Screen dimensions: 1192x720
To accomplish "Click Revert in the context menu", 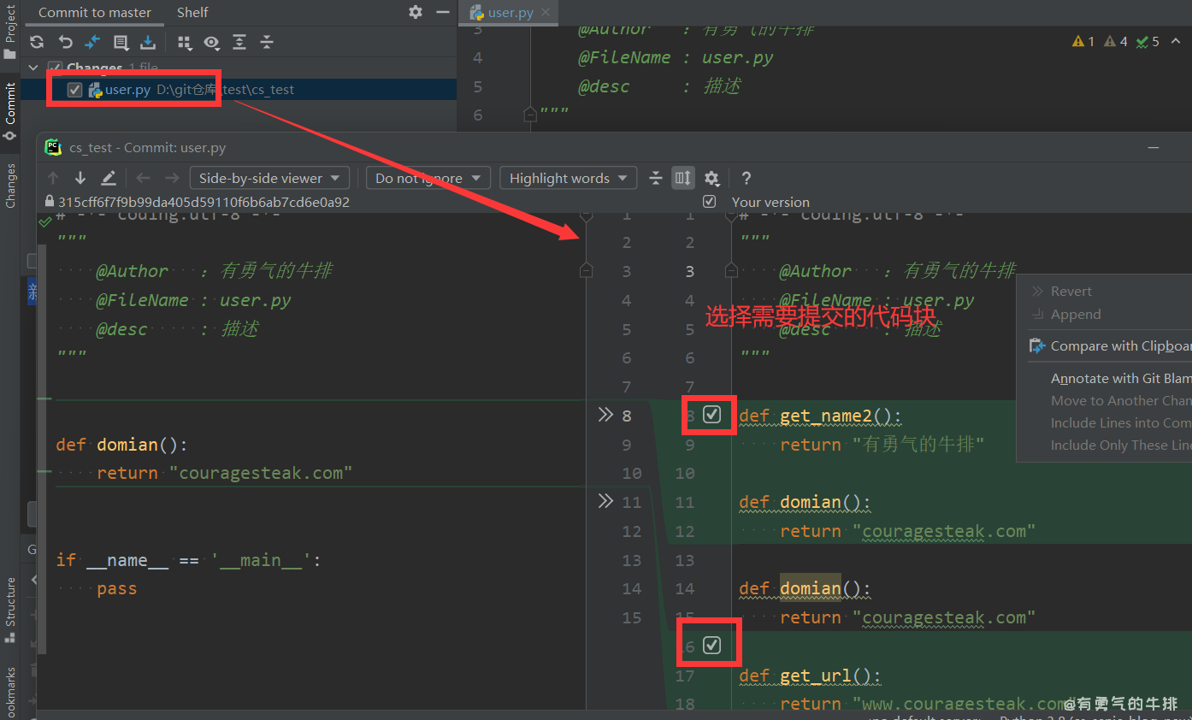I will [1070, 291].
